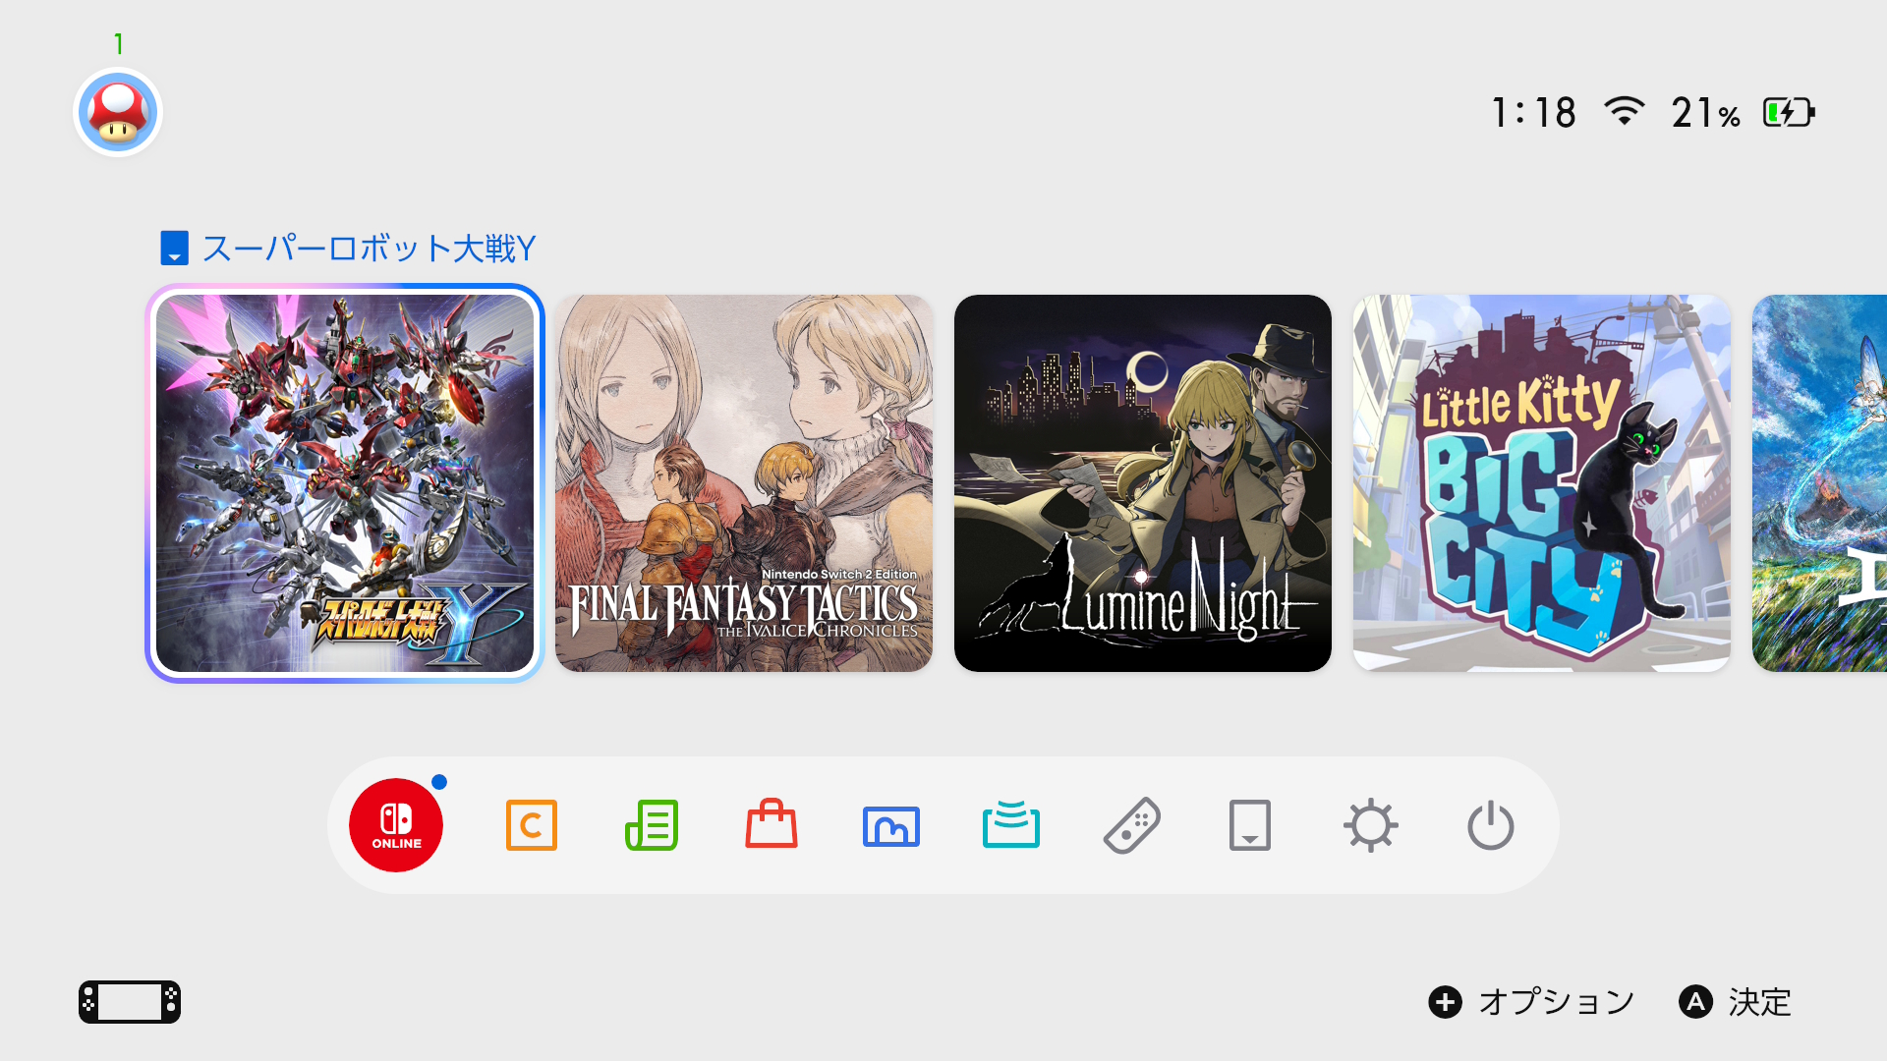Open the green News icon
This screenshot has width=1887, height=1061.
(652, 825)
